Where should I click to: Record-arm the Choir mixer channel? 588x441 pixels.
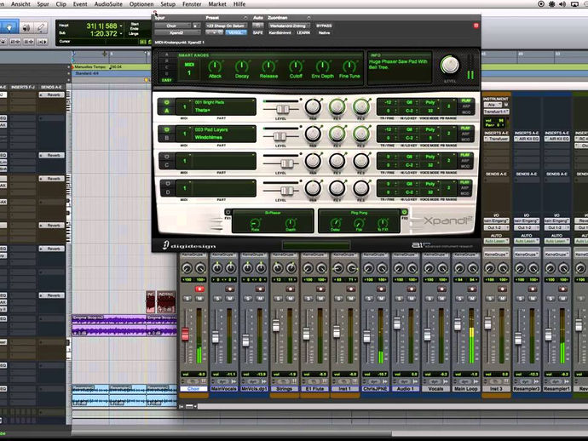(199, 289)
